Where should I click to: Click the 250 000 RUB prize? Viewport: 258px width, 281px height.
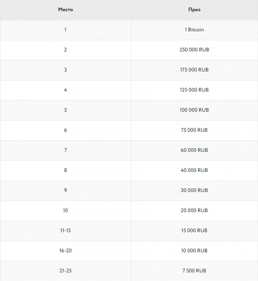194,50
